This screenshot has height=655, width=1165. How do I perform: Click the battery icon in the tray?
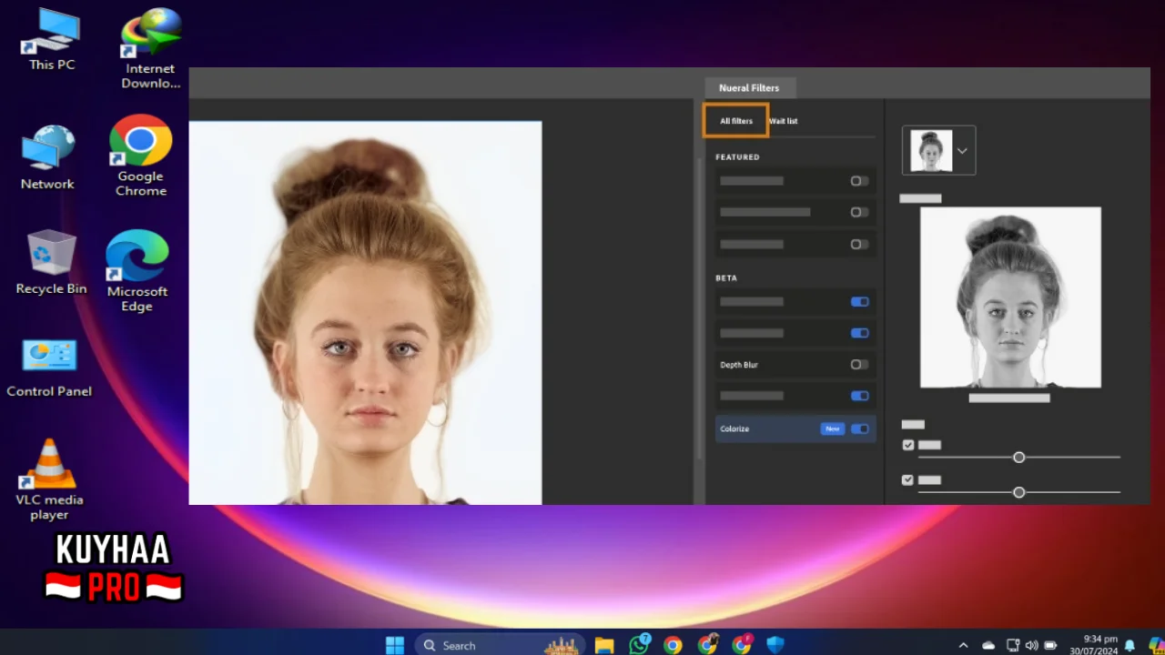coord(1050,645)
